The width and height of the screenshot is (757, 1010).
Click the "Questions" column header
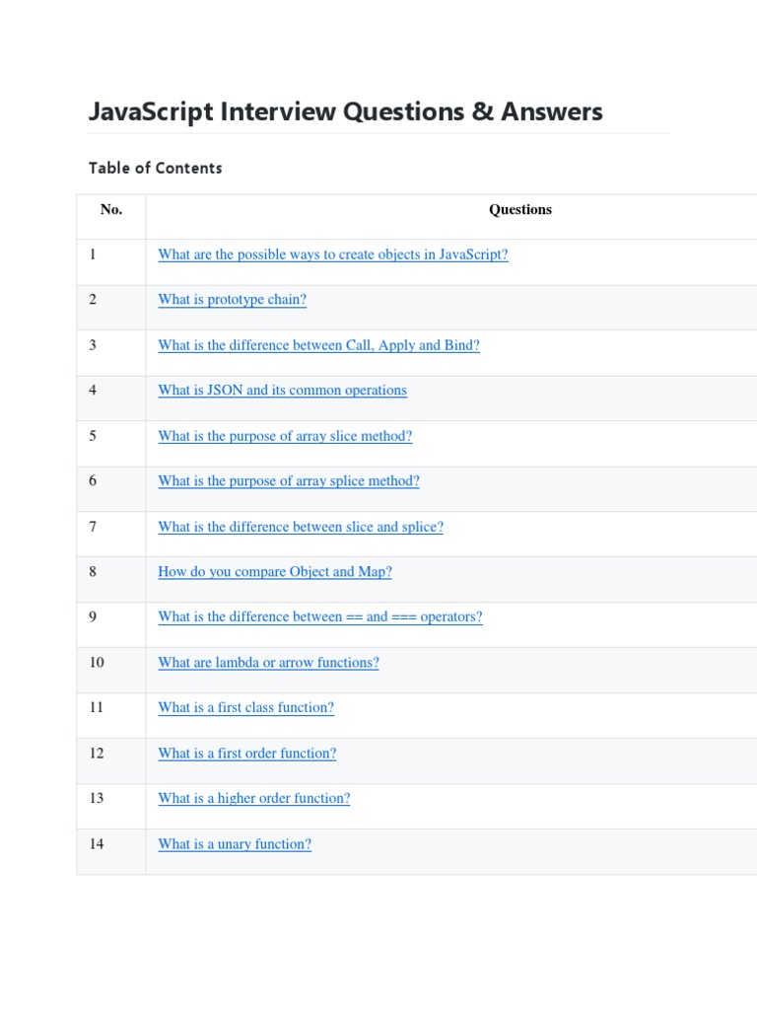[x=520, y=209]
